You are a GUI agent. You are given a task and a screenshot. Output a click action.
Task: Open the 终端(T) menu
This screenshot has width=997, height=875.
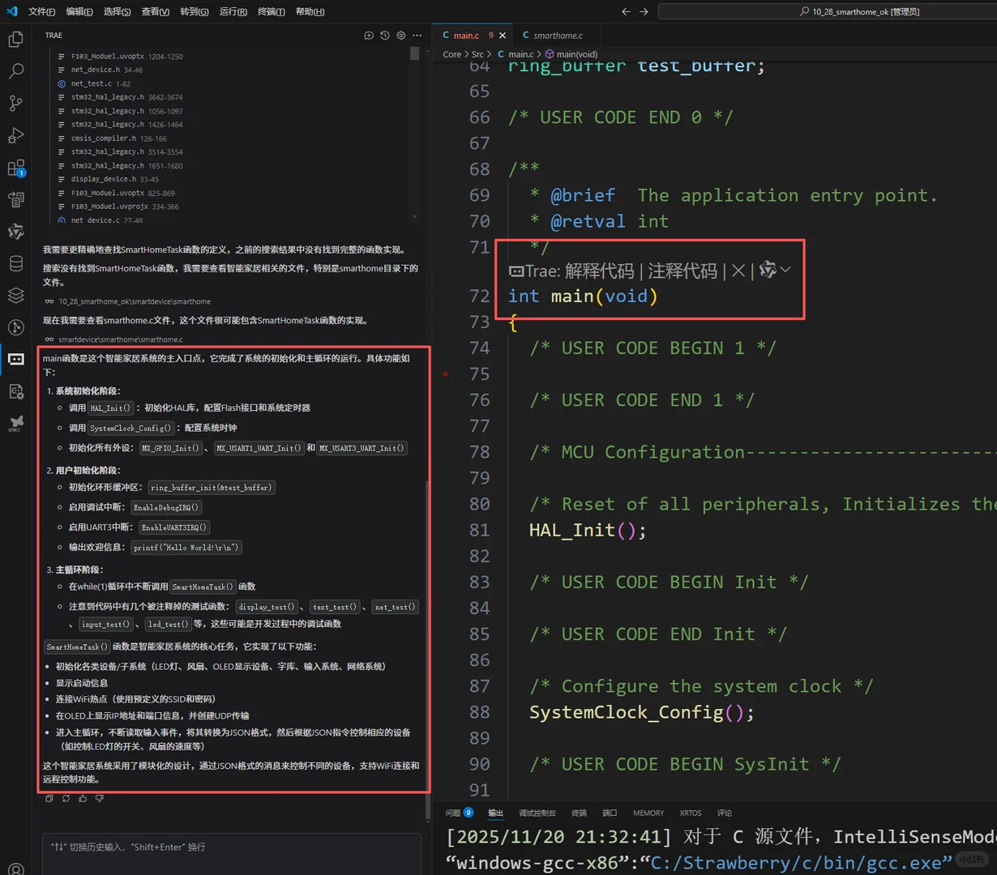pyautogui.click(x=272, y=11)
